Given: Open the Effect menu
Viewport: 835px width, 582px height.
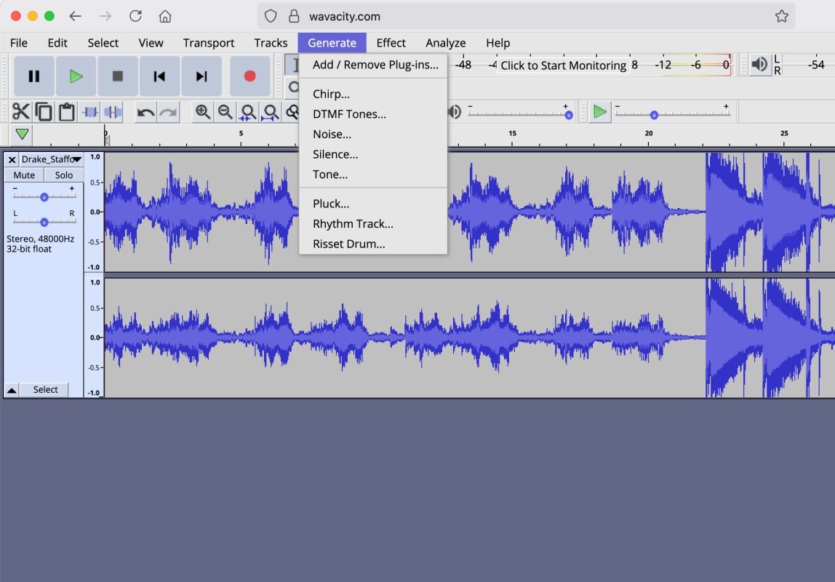Looking at the screenshot, I should [x=391, y=42].
